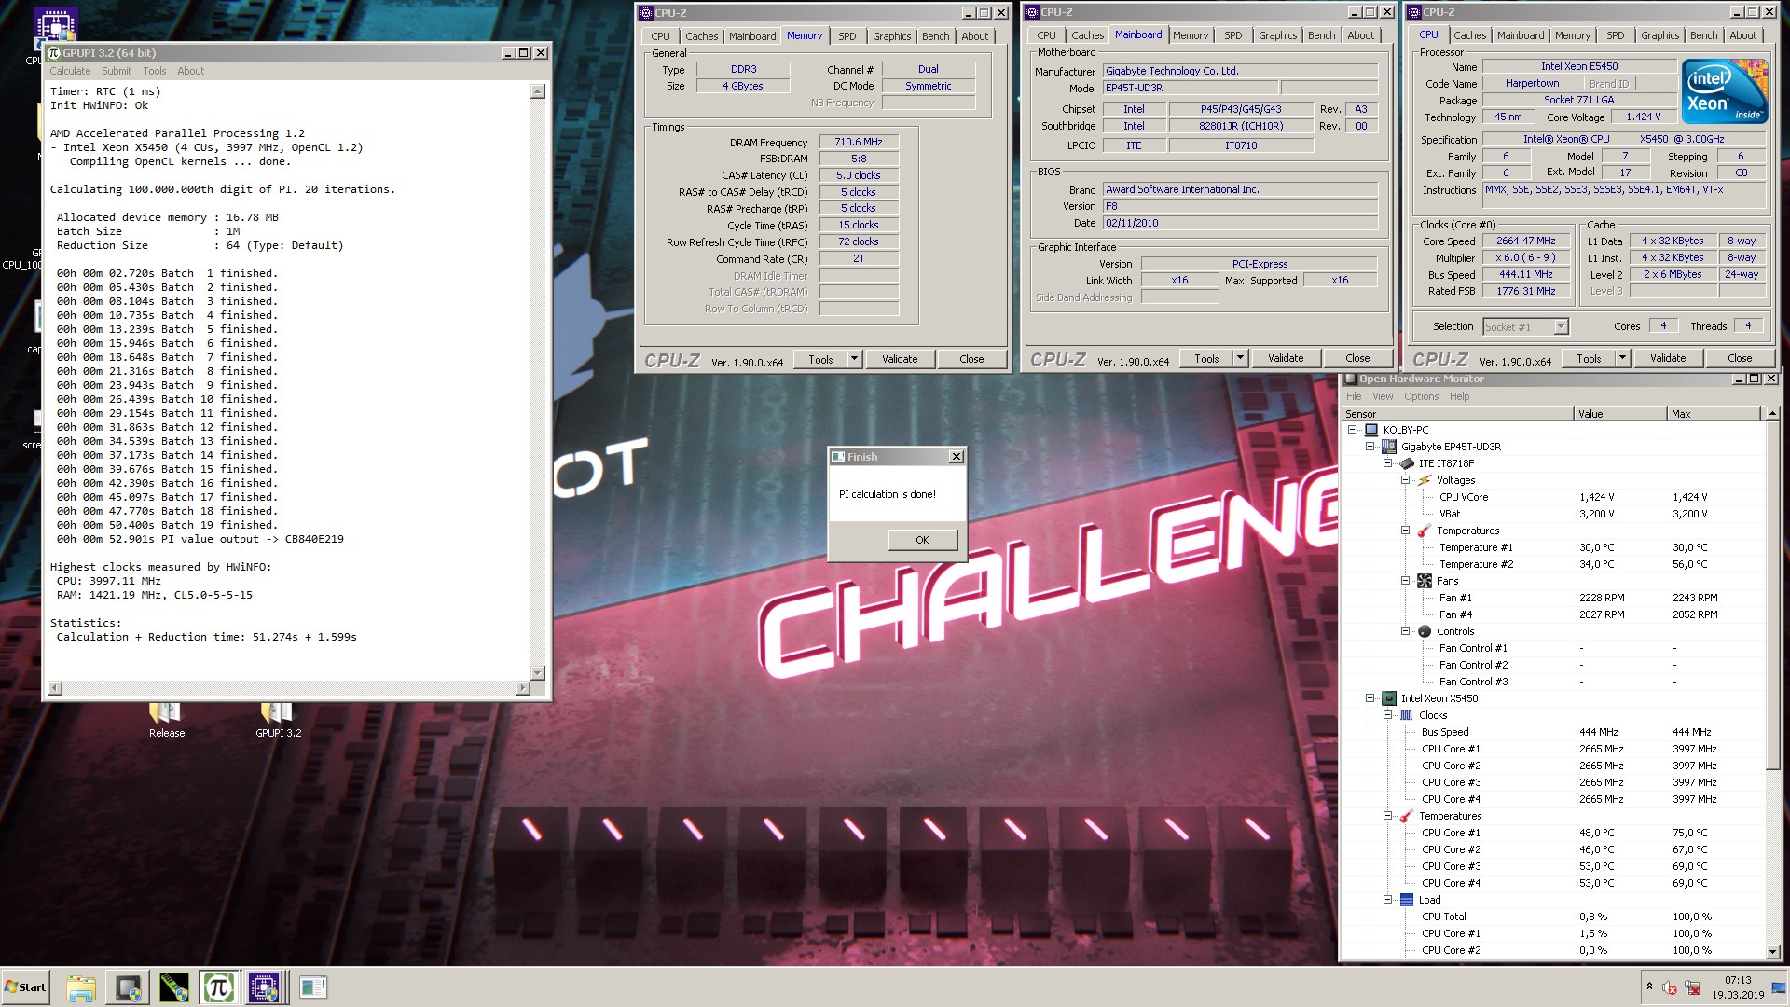Click the Voltages lightning bolt icon
1790x1007 pixels.
(1424, 480)
